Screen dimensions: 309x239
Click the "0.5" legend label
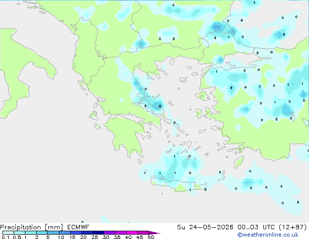pyautogui.click(x=17, y=237)
